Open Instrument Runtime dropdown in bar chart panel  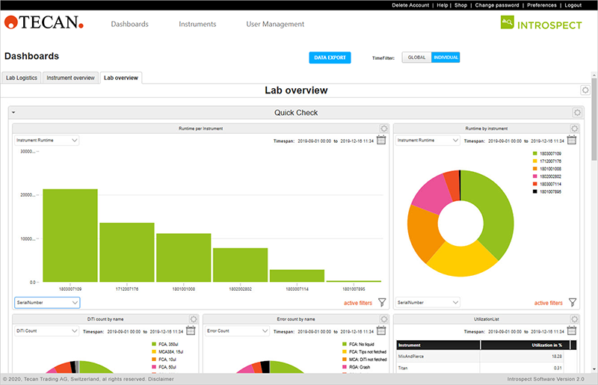[x=47, y=140]
